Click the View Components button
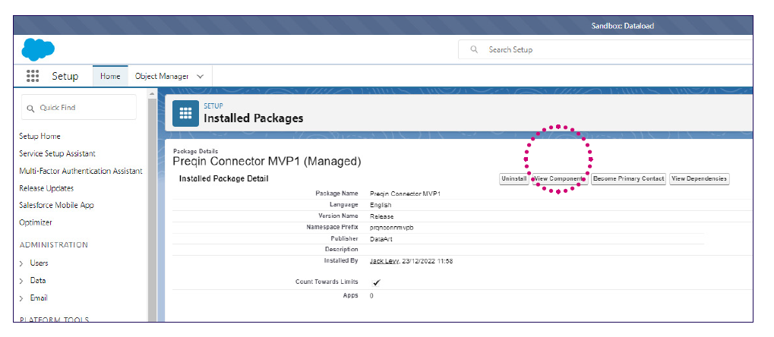This screenshot has height=337, width=774. coord(560,178)
